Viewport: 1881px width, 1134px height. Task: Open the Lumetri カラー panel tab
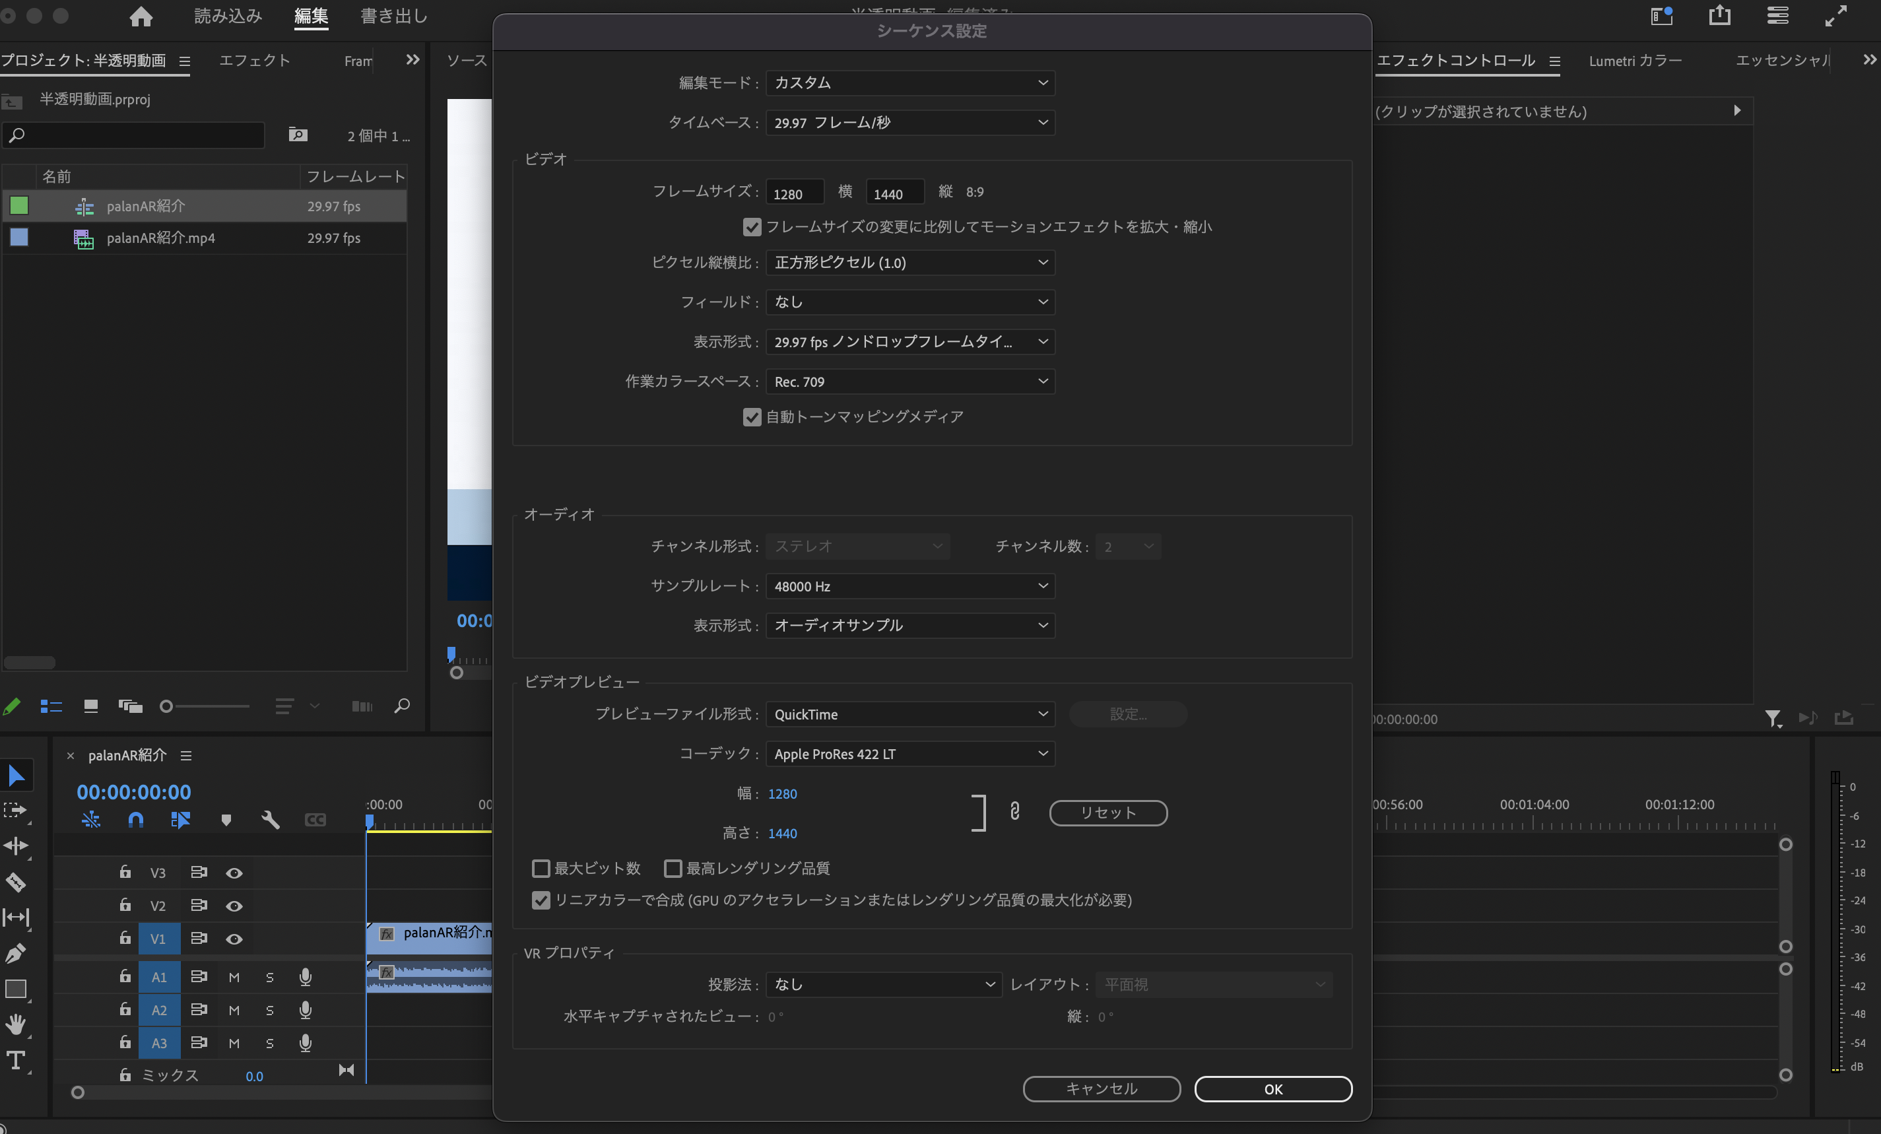tap(1635, 60)
